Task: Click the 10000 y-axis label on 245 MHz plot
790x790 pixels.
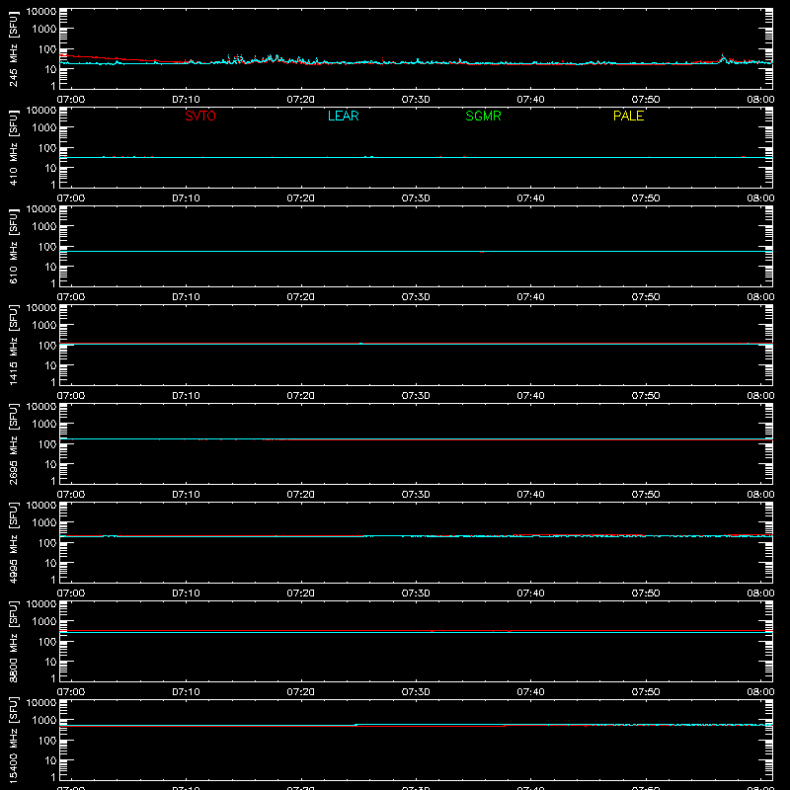Action: [x=41, y=12]
